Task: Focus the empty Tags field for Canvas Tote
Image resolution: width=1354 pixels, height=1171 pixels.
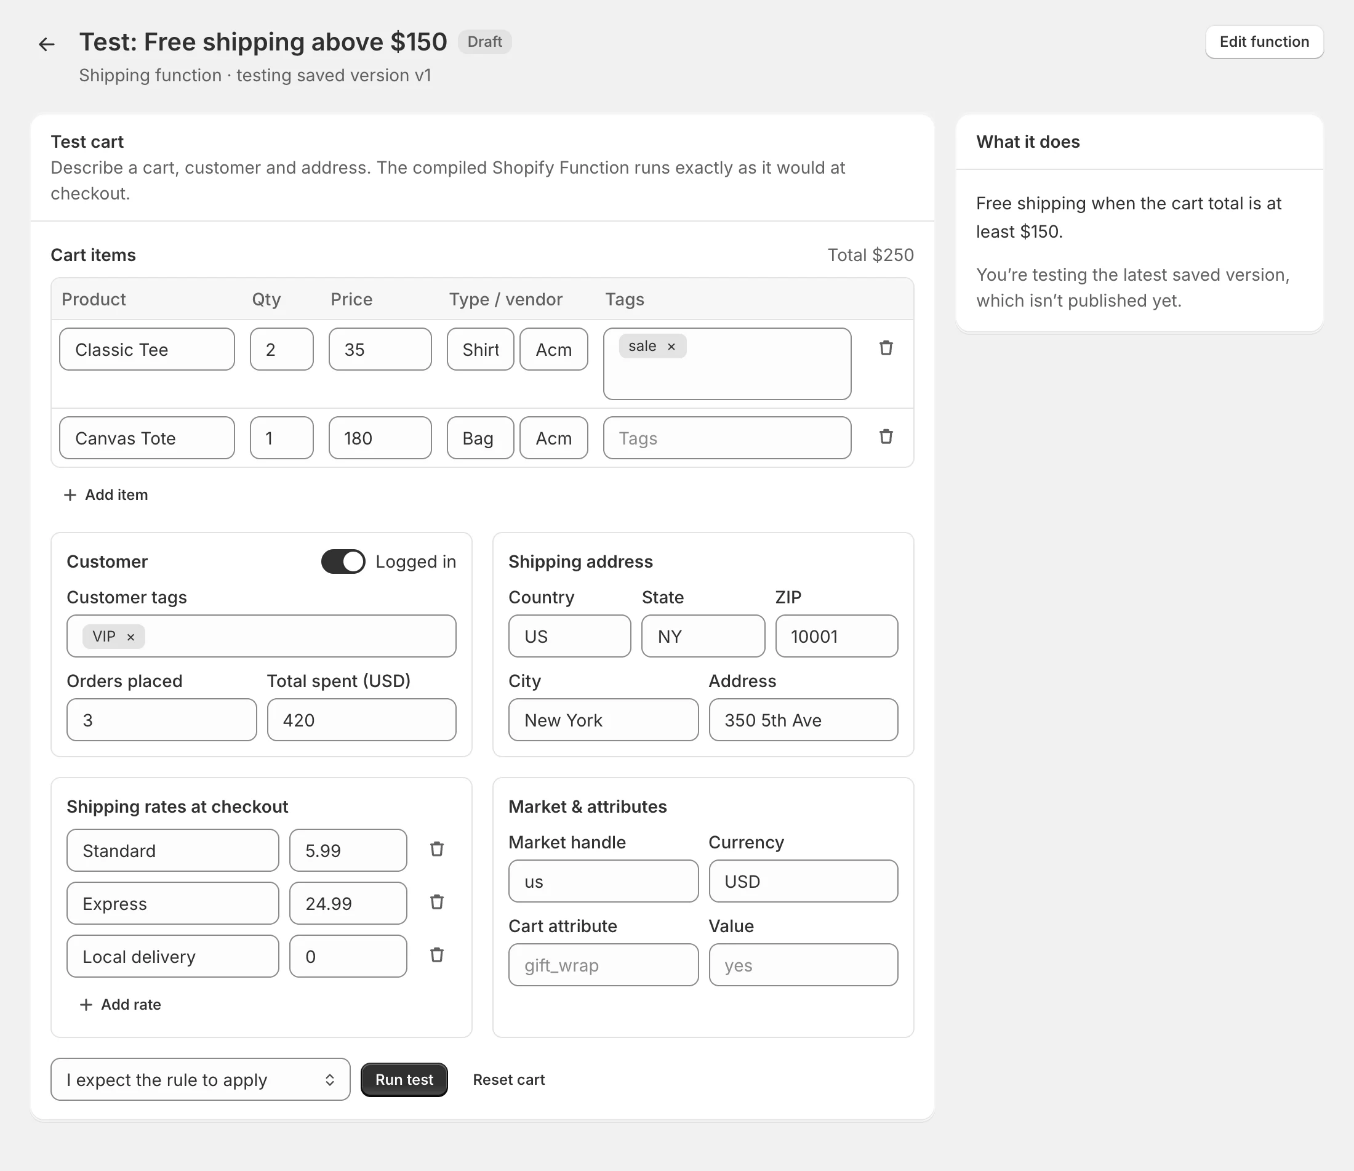Action: (x=727, y=438)
